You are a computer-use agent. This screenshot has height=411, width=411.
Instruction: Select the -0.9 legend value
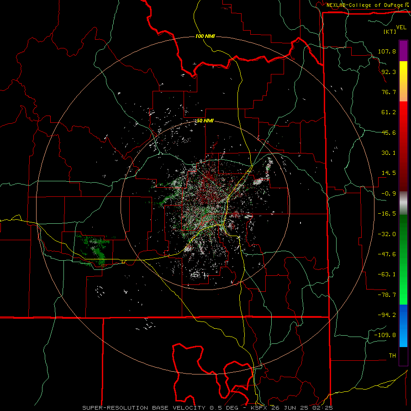coord(389,194)
